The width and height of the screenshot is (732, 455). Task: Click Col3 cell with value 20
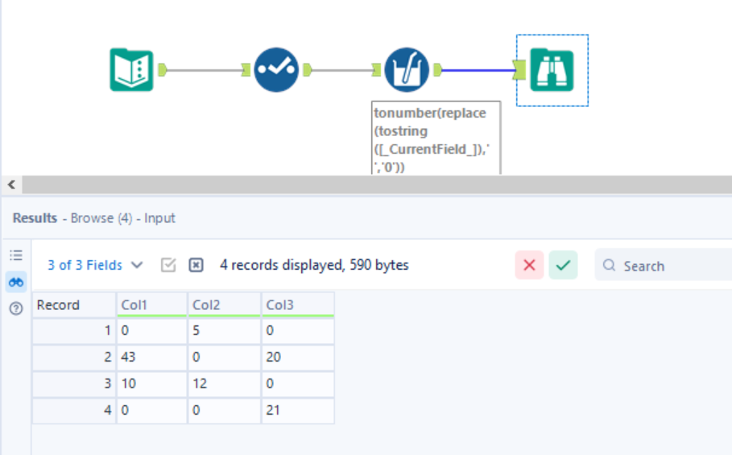point(298,358)
